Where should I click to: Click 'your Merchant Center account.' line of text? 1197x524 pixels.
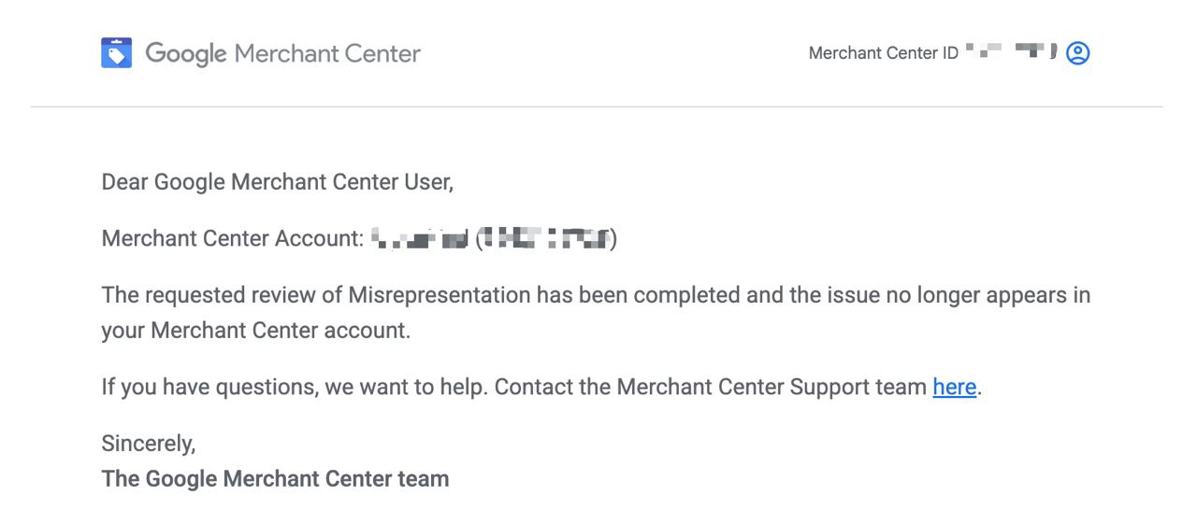pyautogui.click(x=255, y=331)
